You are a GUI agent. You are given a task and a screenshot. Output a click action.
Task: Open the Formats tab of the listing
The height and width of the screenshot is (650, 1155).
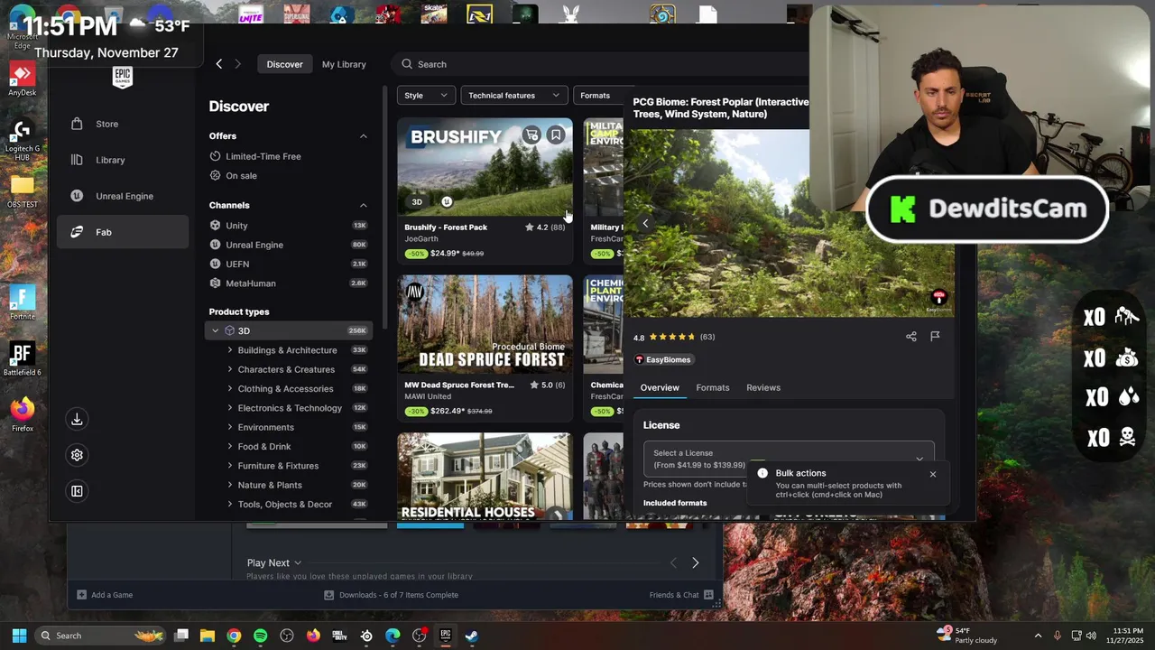pos(713,387)
